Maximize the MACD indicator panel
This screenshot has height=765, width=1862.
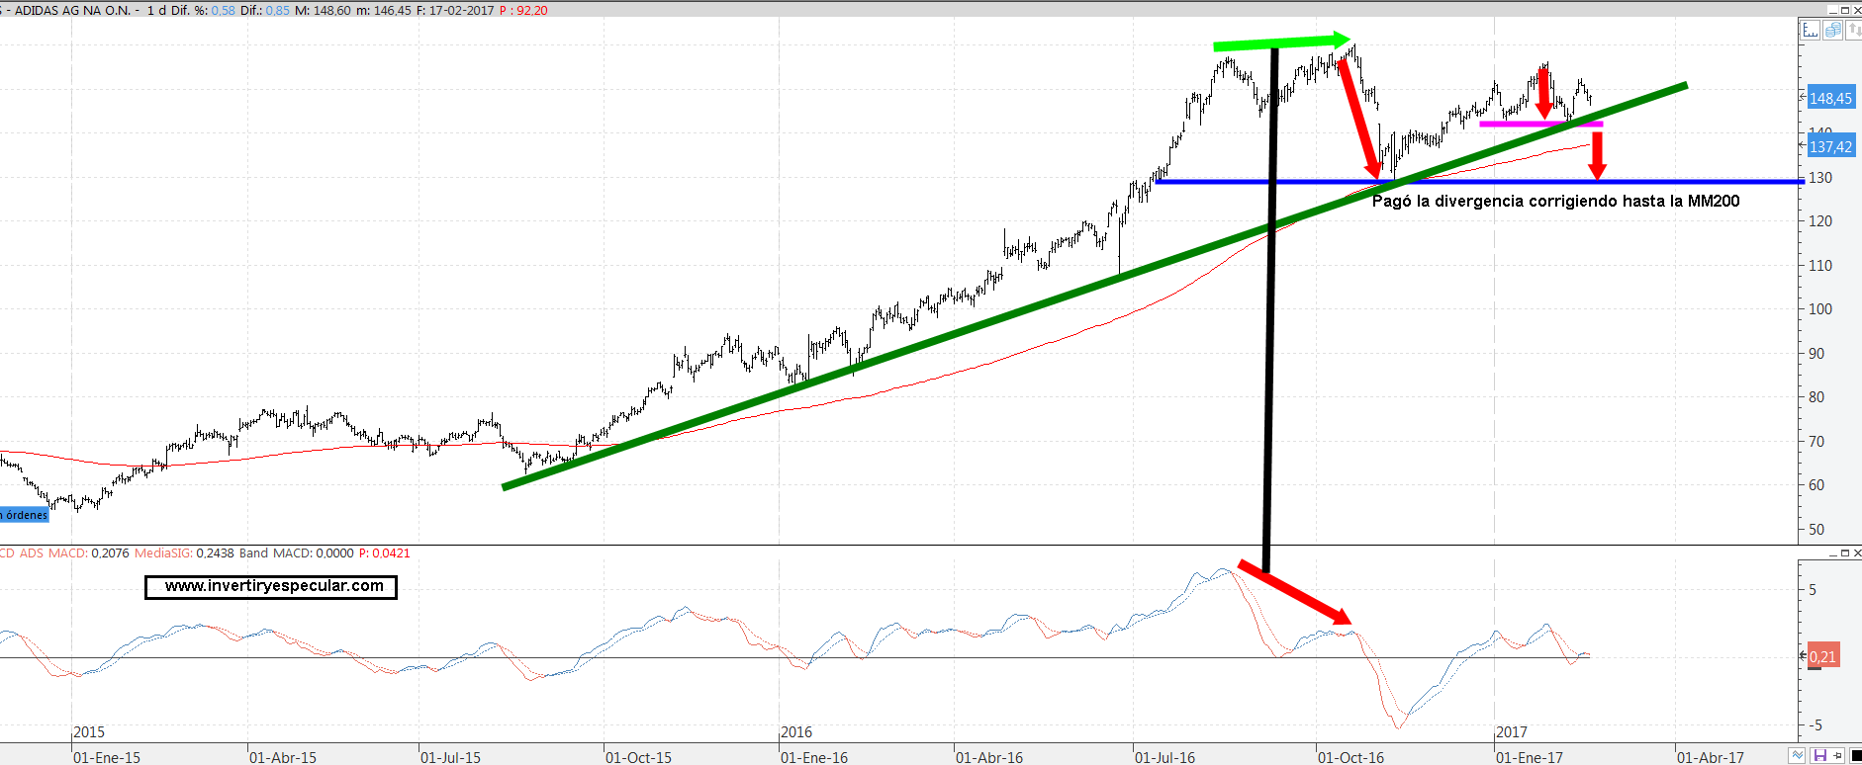click(x=1845, y=553)
